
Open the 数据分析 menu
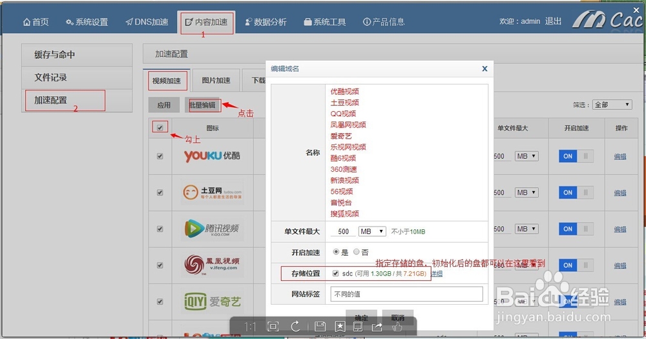coord(266,22)
